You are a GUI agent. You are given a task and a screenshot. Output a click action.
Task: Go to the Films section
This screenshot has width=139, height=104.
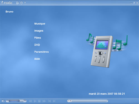coord(38,38)
